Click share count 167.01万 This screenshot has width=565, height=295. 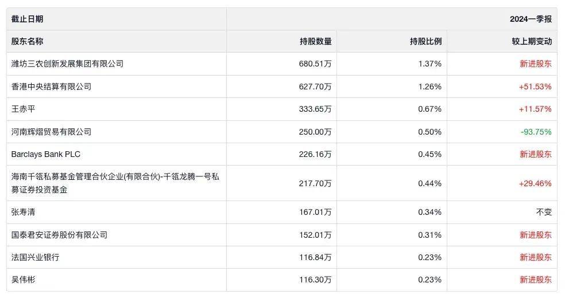(x=315, y=212)
